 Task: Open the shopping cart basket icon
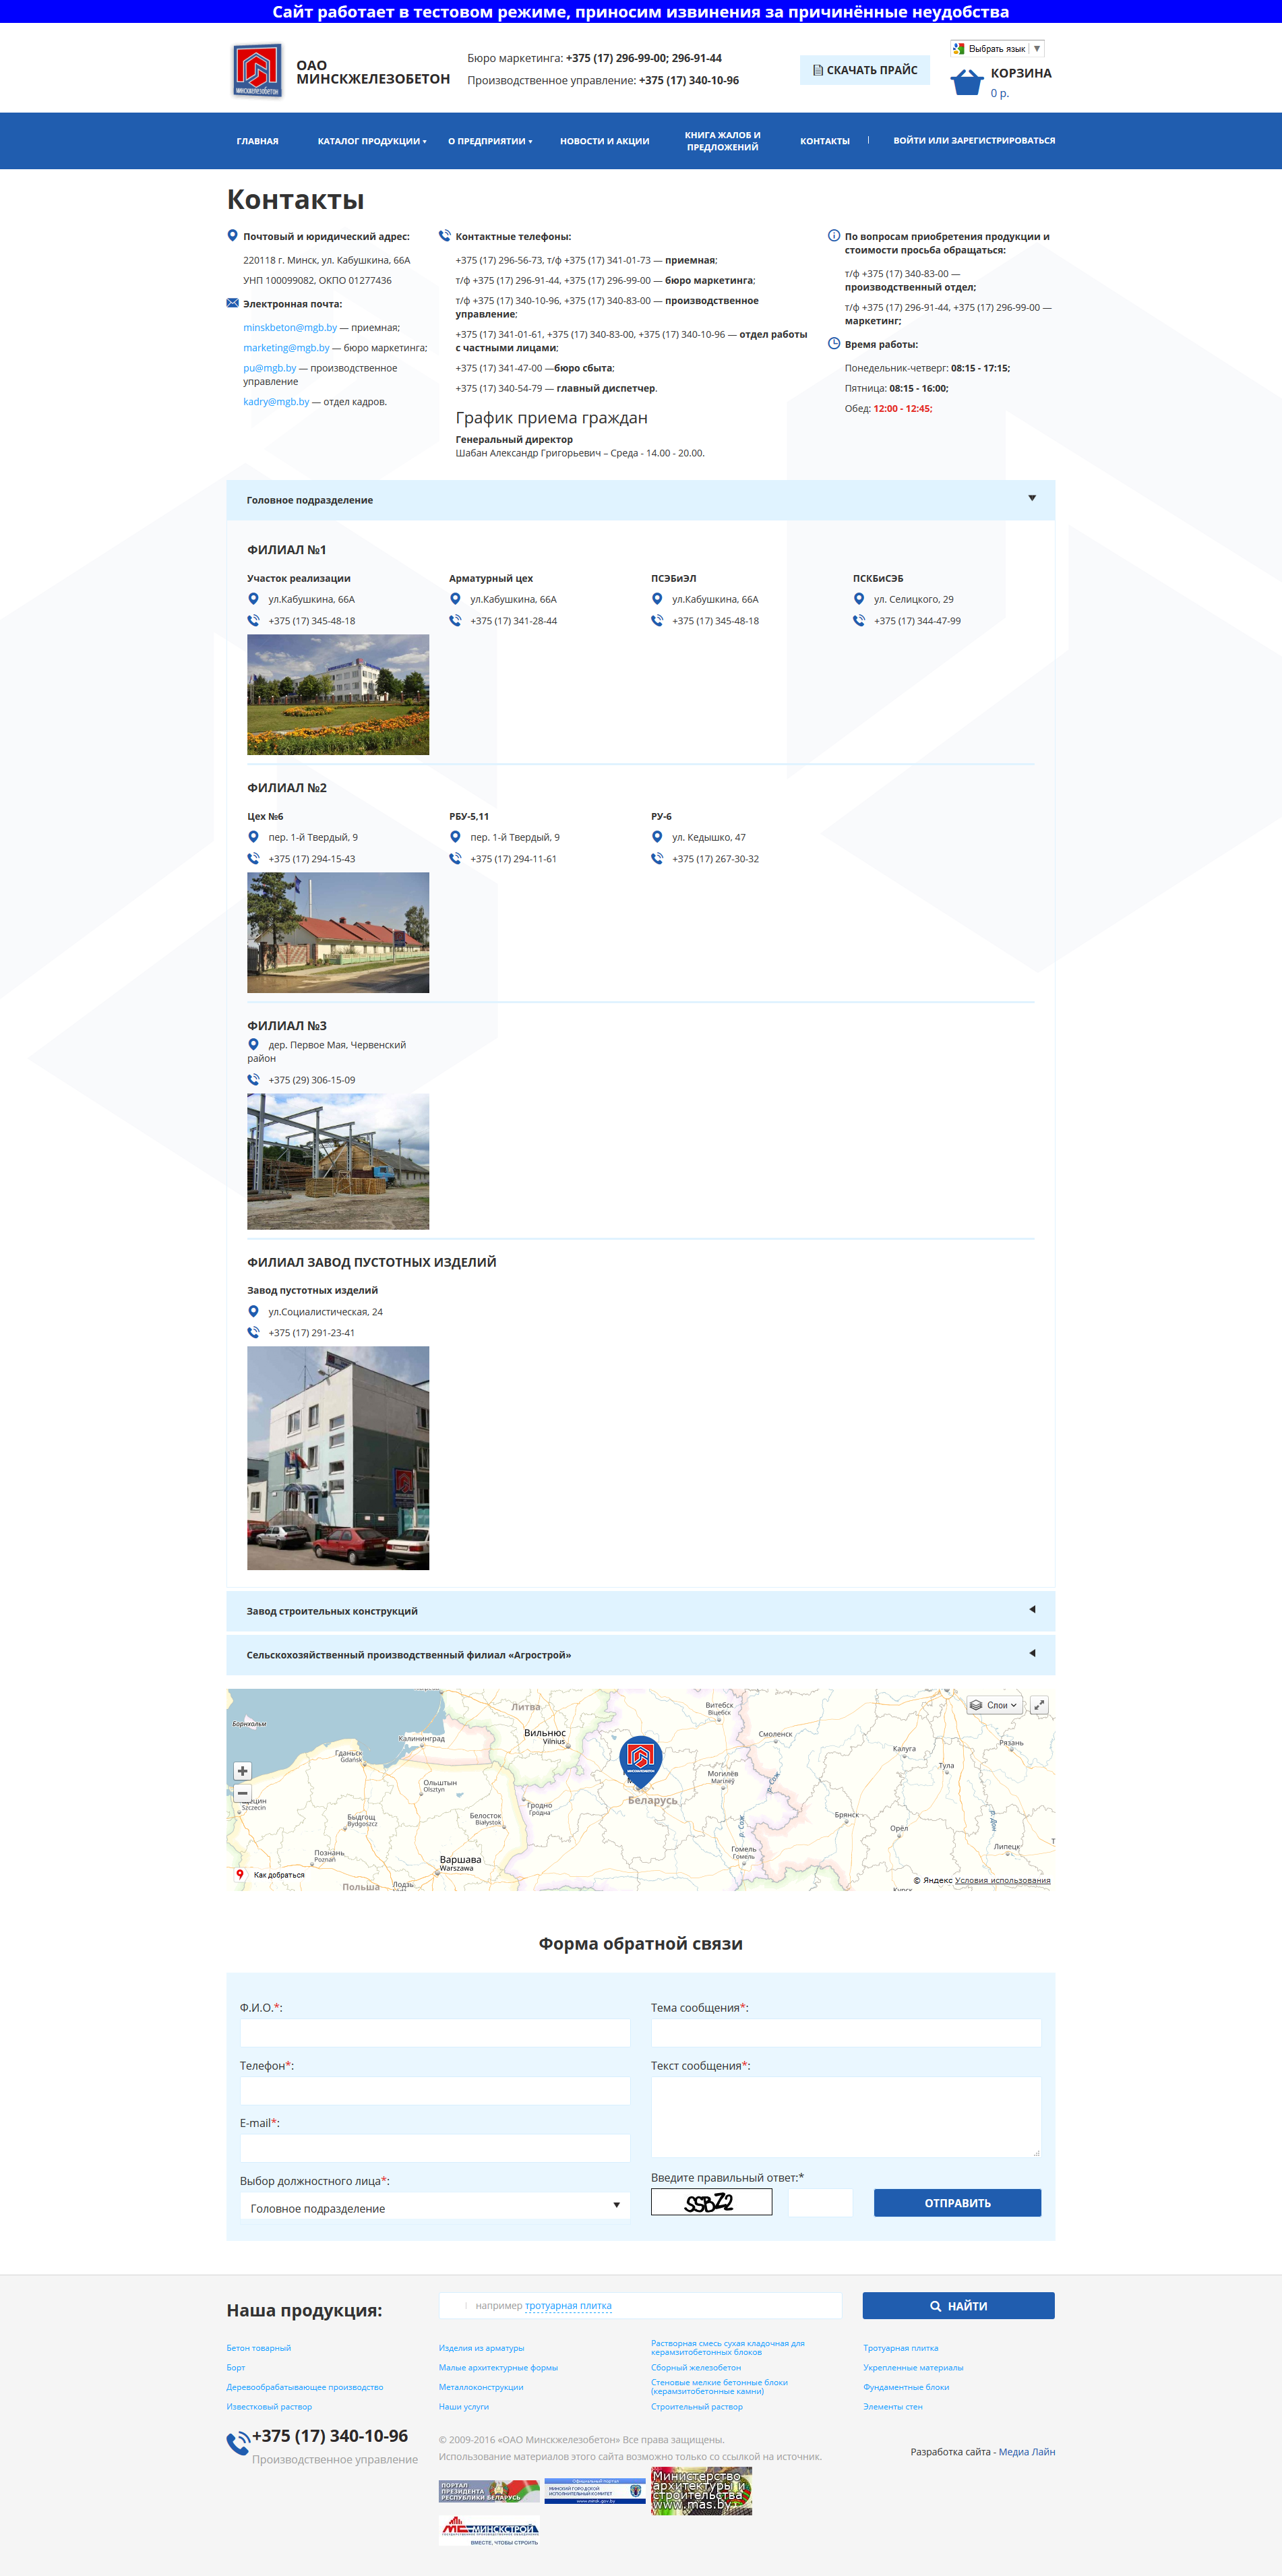[x=967, y=82]
